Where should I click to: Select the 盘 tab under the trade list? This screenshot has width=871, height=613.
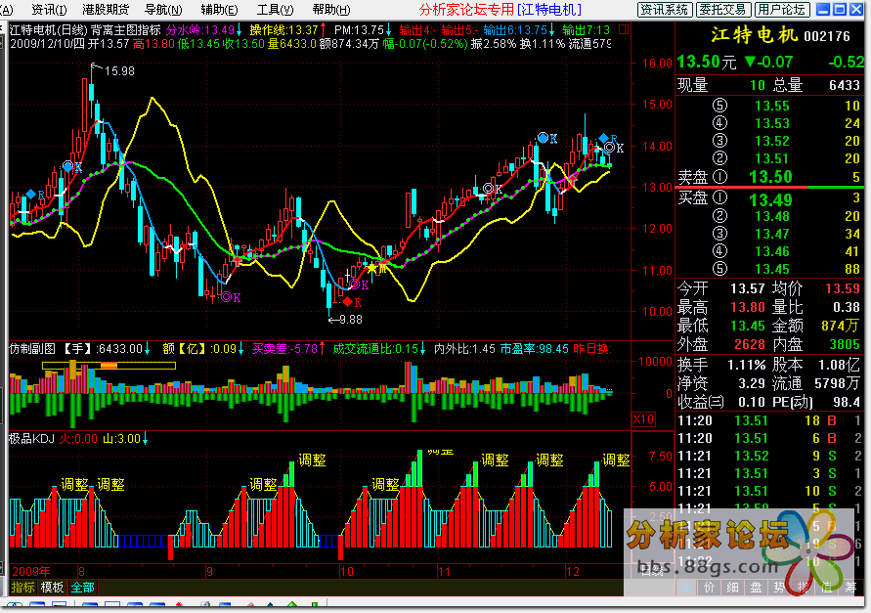[x=756, y=588]
